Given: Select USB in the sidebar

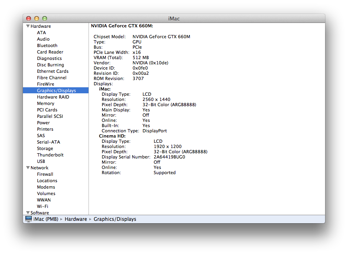Looking at the screenshot, I should [x=41, y=161].
